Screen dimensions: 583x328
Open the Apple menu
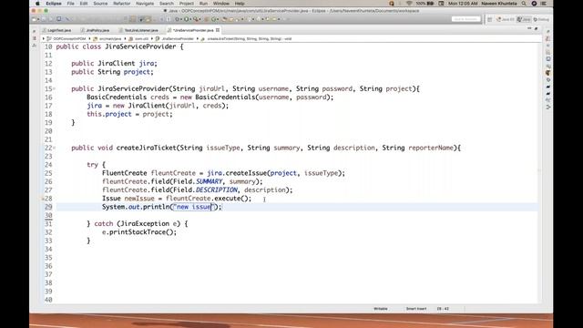point(37,4)
